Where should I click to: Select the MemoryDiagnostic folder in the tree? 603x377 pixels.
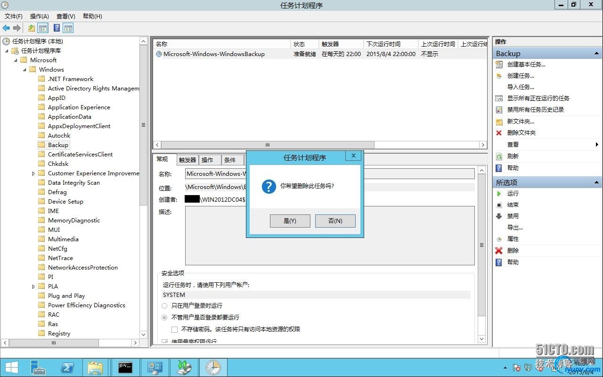click(74, 221)
